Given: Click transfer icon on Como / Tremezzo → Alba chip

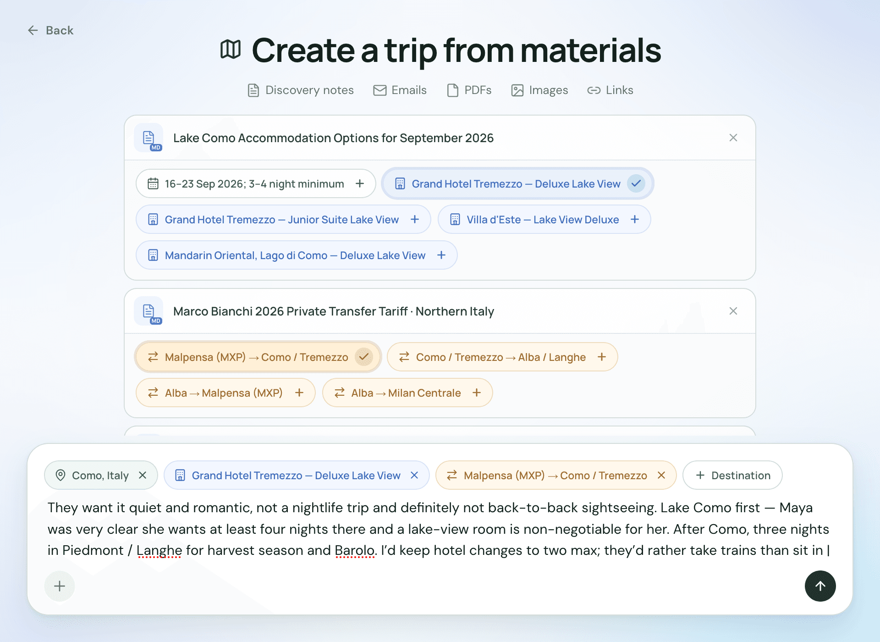Looking at the screenshot, I should click(404, 357).
